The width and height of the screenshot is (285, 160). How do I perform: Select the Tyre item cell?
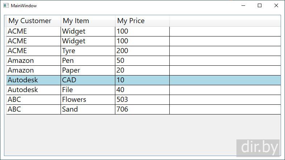[x=88, y=51]
